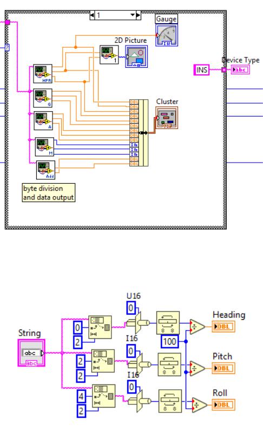263x432 pixels.
Task: Select the byte division comment label
Action: click(48, 193)
